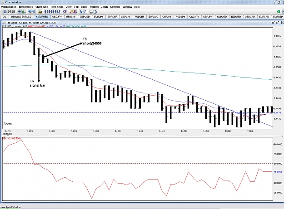Viewport: 284px width, 209px height.
Task: Open the Time Scale menu
Action: 57,7
